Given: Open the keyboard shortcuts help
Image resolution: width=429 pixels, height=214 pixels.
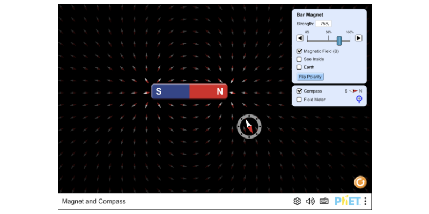Looking at the screenshot, I should (x=324, y=201).
